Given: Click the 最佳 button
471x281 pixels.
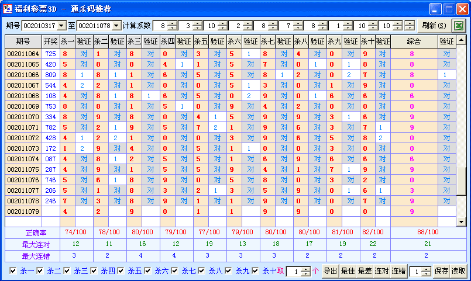Looking at the screenshot, I should [348, 271].
